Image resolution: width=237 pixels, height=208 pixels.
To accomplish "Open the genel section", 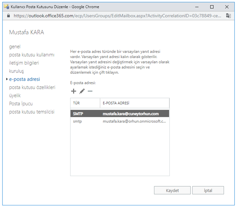I will pyautogui.click(x=15, y=46).
